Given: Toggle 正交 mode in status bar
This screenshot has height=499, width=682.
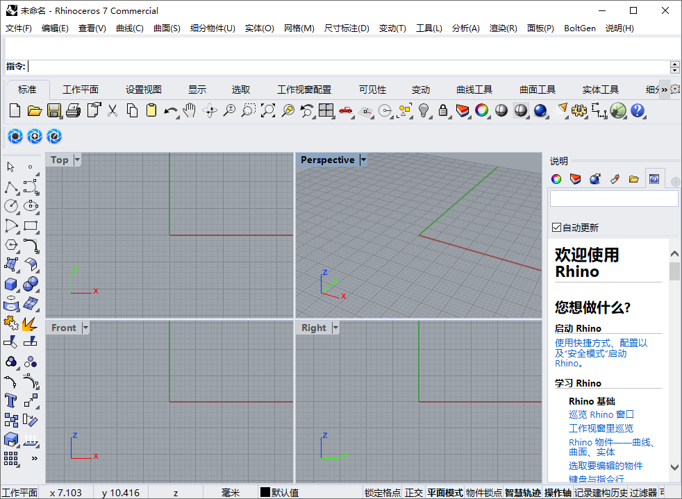Looking at the screenshot, I should (414, 493).
